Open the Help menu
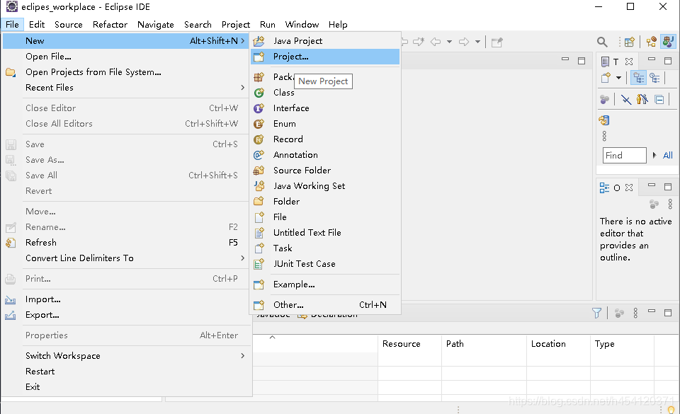Image resolution: width=680 pixels, height=414 pixels. 338,24
